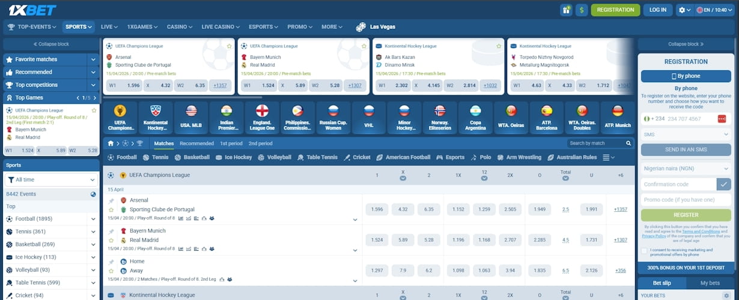Select the Norway Eliteserien tile
The image size is (739, 300).
[x=440, y=118]
